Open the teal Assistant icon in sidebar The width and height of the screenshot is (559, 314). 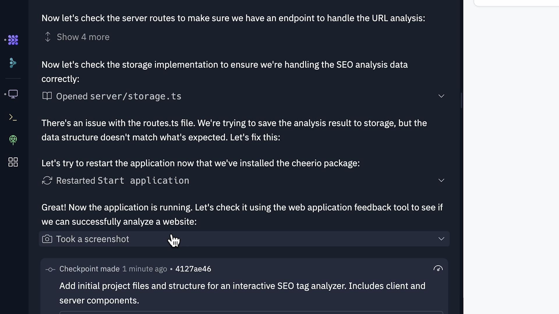click(13, 63)
